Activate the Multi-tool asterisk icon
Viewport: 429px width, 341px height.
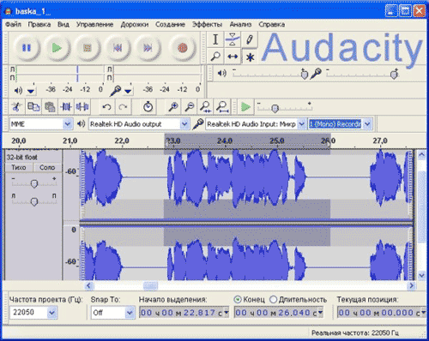click(250, 57)
